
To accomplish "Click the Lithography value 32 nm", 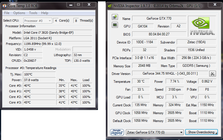I will click(x=82, y=55).
